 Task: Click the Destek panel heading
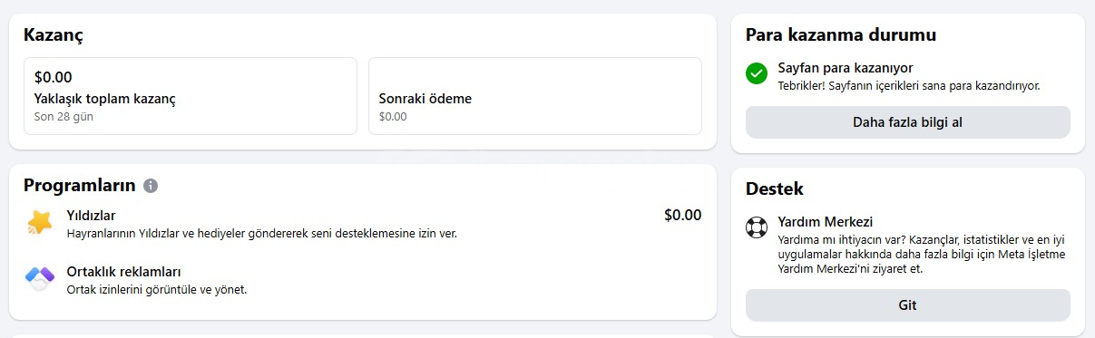coord(774,189)
